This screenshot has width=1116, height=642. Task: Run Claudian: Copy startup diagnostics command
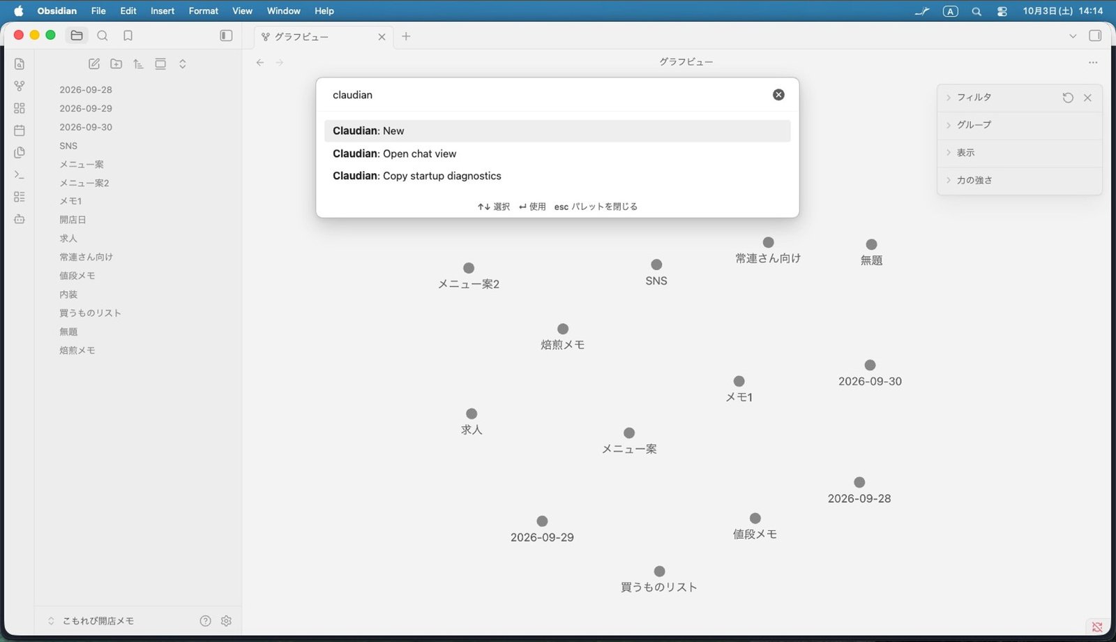tap(557, 176)
